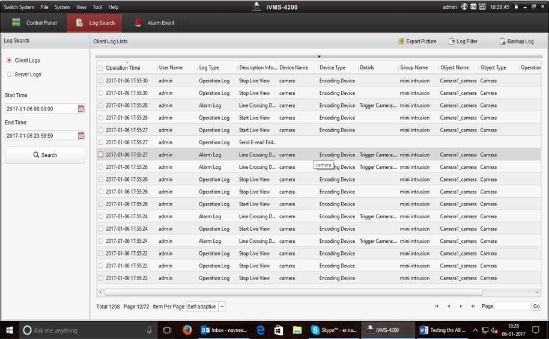Select the Client Logs radio button
The width and height of the screenshot is (549, 339).
pyautogui.click(x=9, y=61)
